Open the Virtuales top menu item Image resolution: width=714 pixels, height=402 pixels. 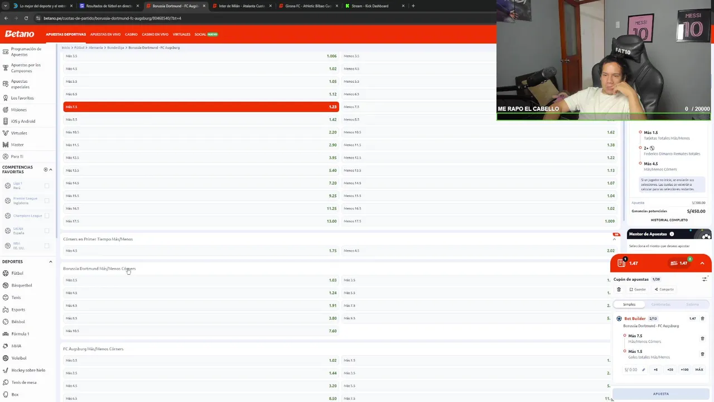tap(181, 34)
